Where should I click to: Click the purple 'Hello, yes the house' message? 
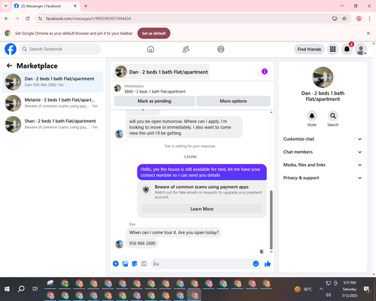coord(202,172)
